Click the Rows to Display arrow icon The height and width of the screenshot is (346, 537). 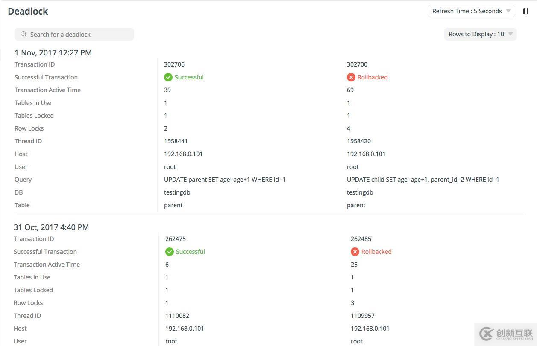tap(511, 34)
